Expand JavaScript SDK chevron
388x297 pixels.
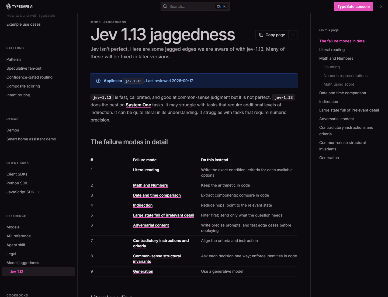pyautogui.click(x=39, y=192)
